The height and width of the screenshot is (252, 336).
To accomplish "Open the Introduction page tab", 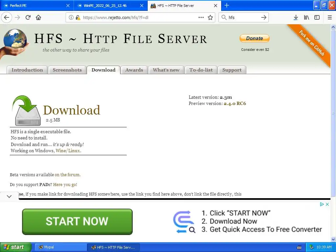I will pyautogui.click(x=27, y=70).
